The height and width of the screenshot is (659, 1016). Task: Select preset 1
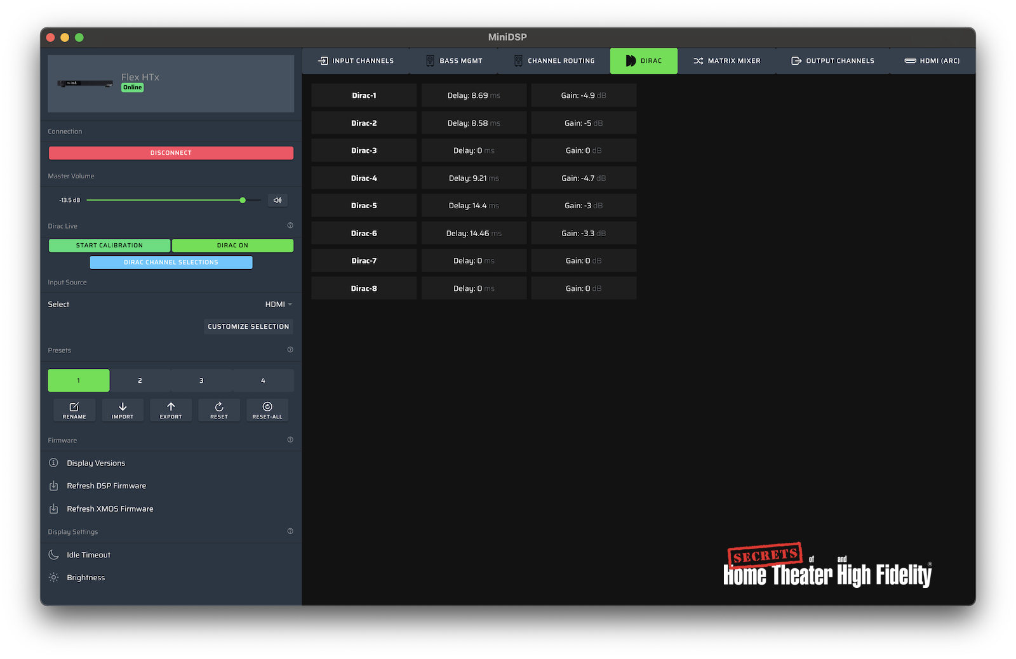click(x=79, y=380)
